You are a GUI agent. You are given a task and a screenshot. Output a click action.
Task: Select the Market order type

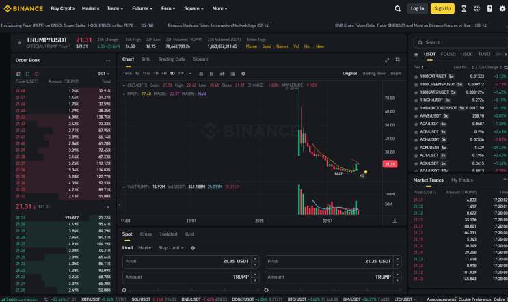point(146,248)
